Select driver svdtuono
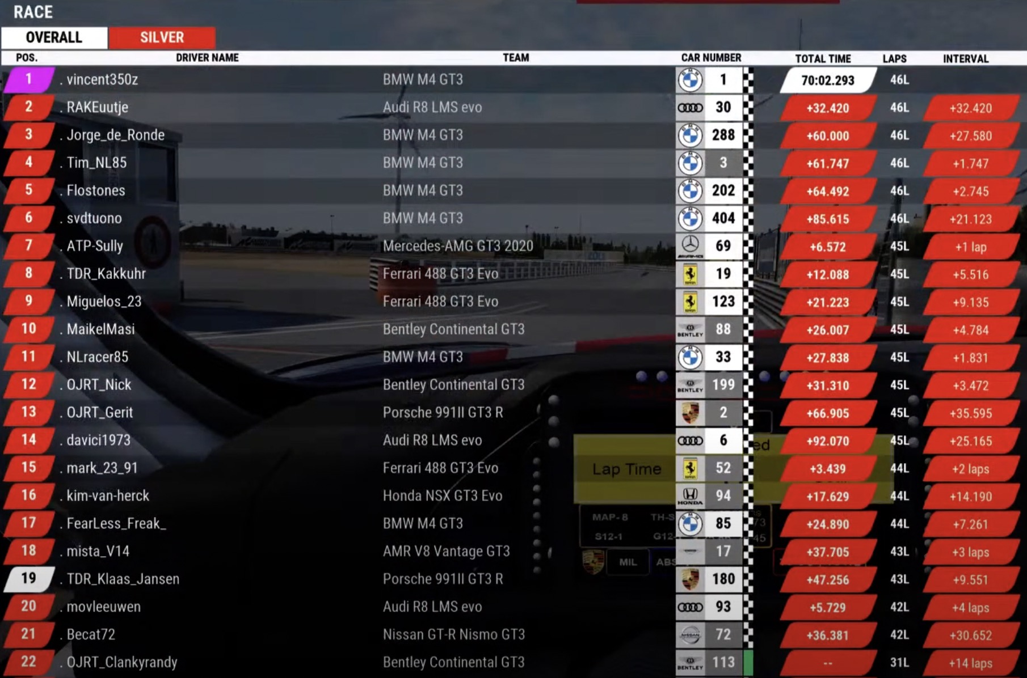Screen dimensions: 1027x678 (x=94, y=219)
